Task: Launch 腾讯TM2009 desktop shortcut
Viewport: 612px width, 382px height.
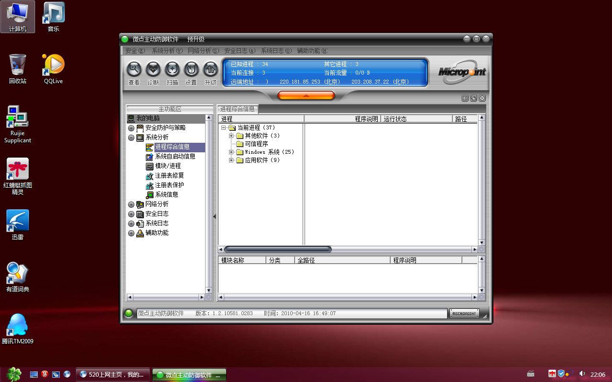Action: click(18, 329)
